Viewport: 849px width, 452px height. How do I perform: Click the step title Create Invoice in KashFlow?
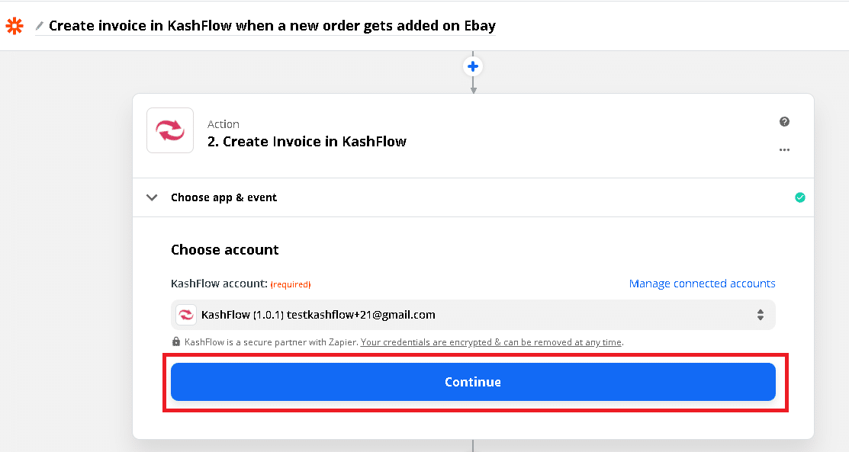(307, 141)
